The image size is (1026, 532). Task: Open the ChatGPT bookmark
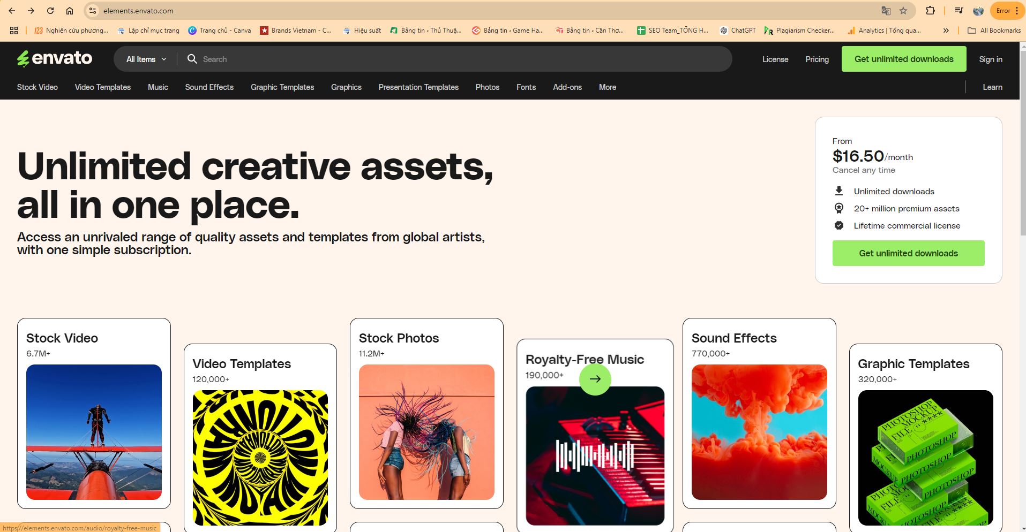738,31
